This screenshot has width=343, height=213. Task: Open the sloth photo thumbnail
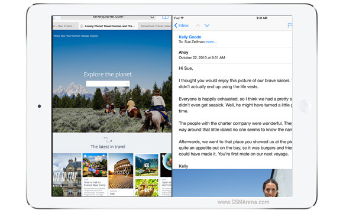(147, 188)
